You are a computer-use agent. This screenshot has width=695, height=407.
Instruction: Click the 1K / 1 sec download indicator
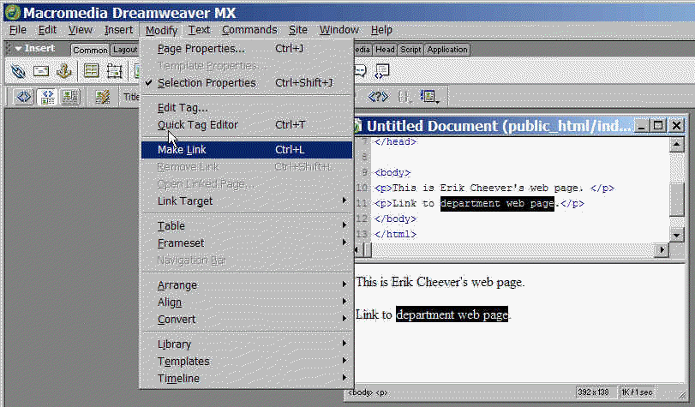coord(637,392)
